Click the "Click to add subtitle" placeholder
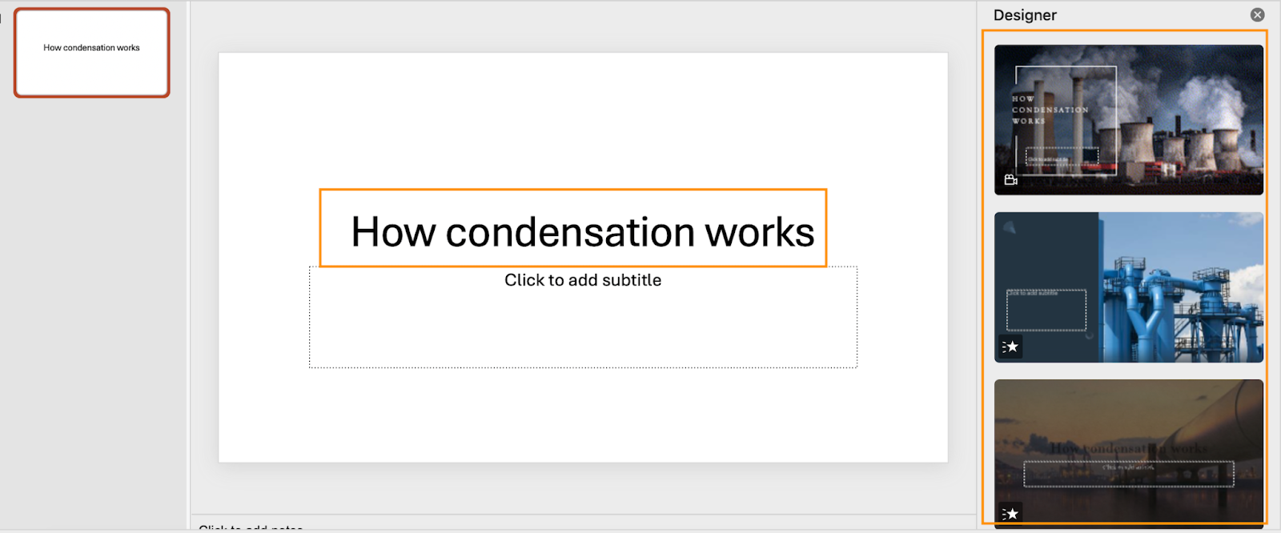The height and width of the screenshot is (533, 1281). (x=583, y=280)
